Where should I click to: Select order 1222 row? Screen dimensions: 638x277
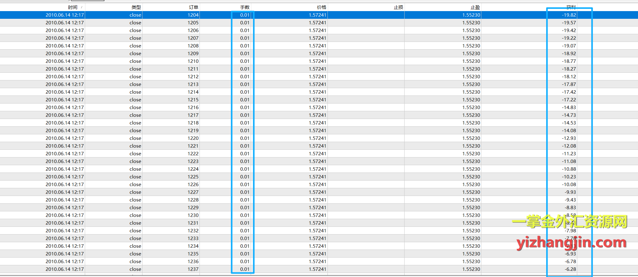193,153
